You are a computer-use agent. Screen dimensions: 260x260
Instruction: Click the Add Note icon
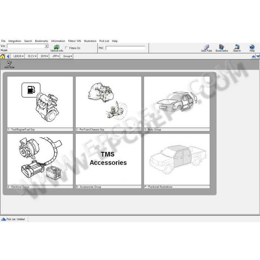pyautogui.click(x=9, y=64)
